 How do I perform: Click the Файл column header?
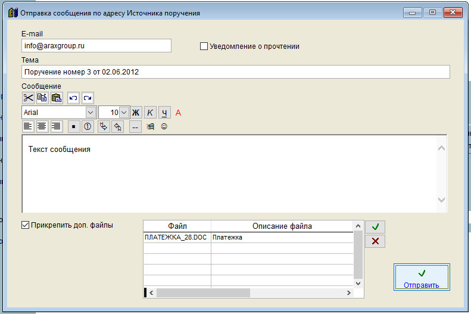coord(177,226)
